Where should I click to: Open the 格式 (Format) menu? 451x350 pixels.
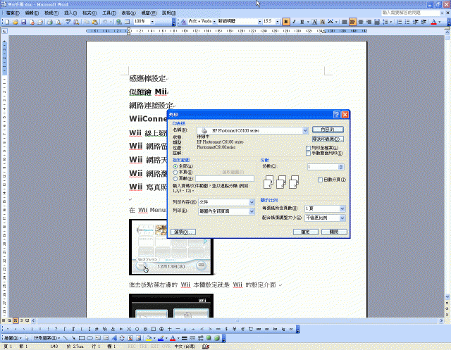(x=89, y=13)
